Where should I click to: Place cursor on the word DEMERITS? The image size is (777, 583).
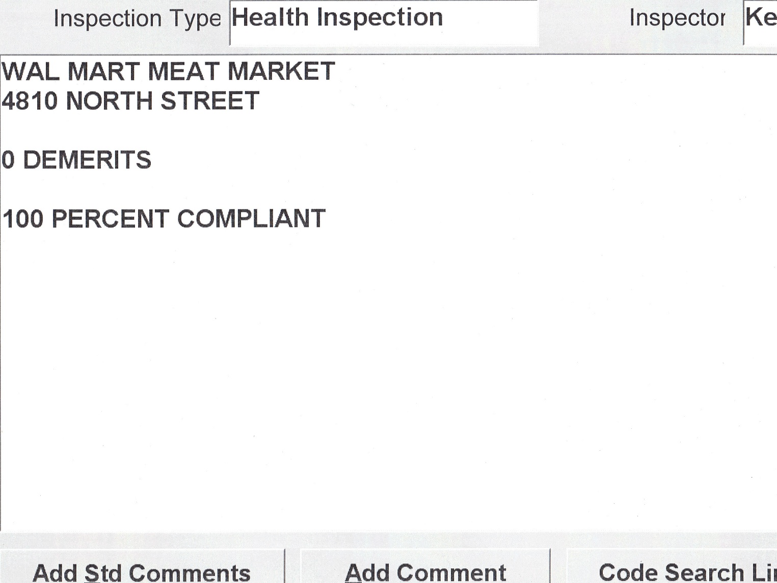[x=87, y=160]
